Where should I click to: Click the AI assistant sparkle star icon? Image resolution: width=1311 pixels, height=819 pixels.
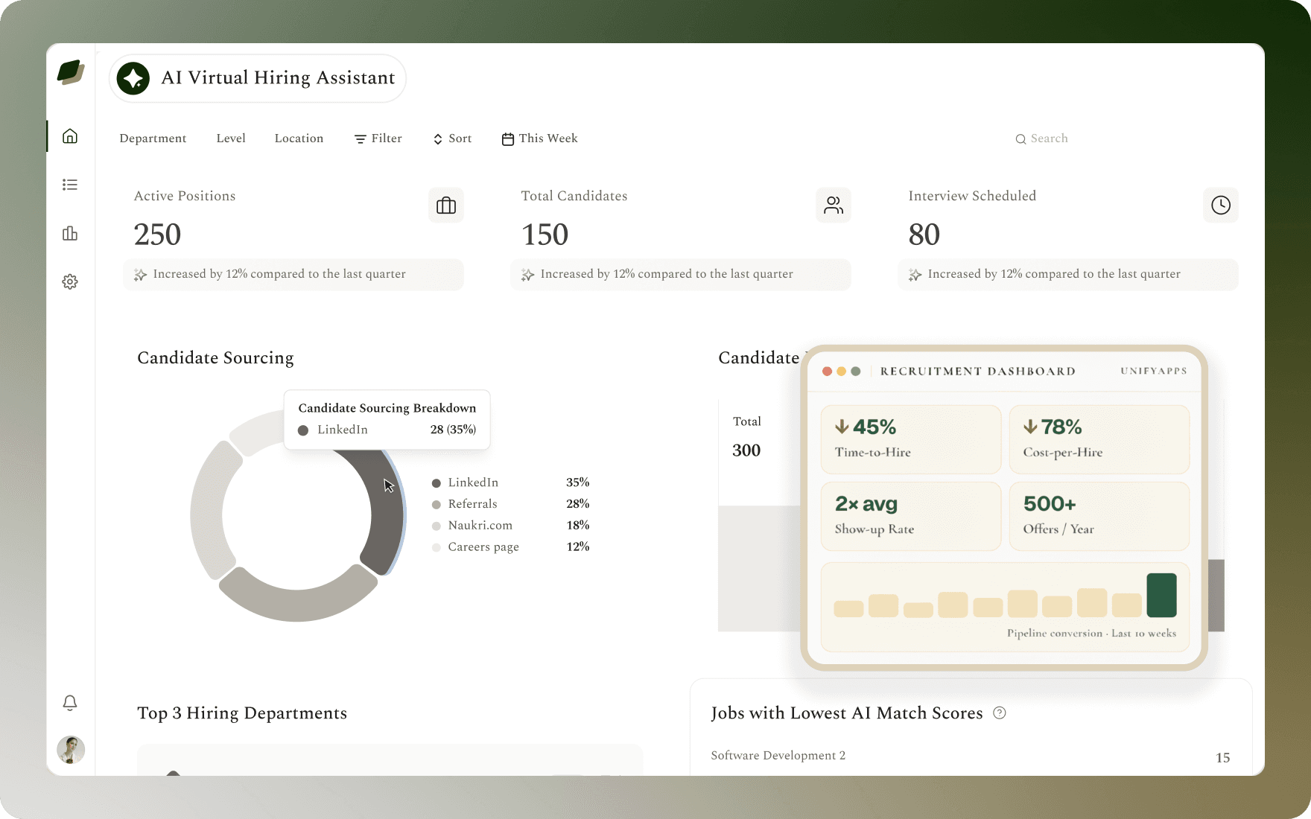tap(133, 78)
